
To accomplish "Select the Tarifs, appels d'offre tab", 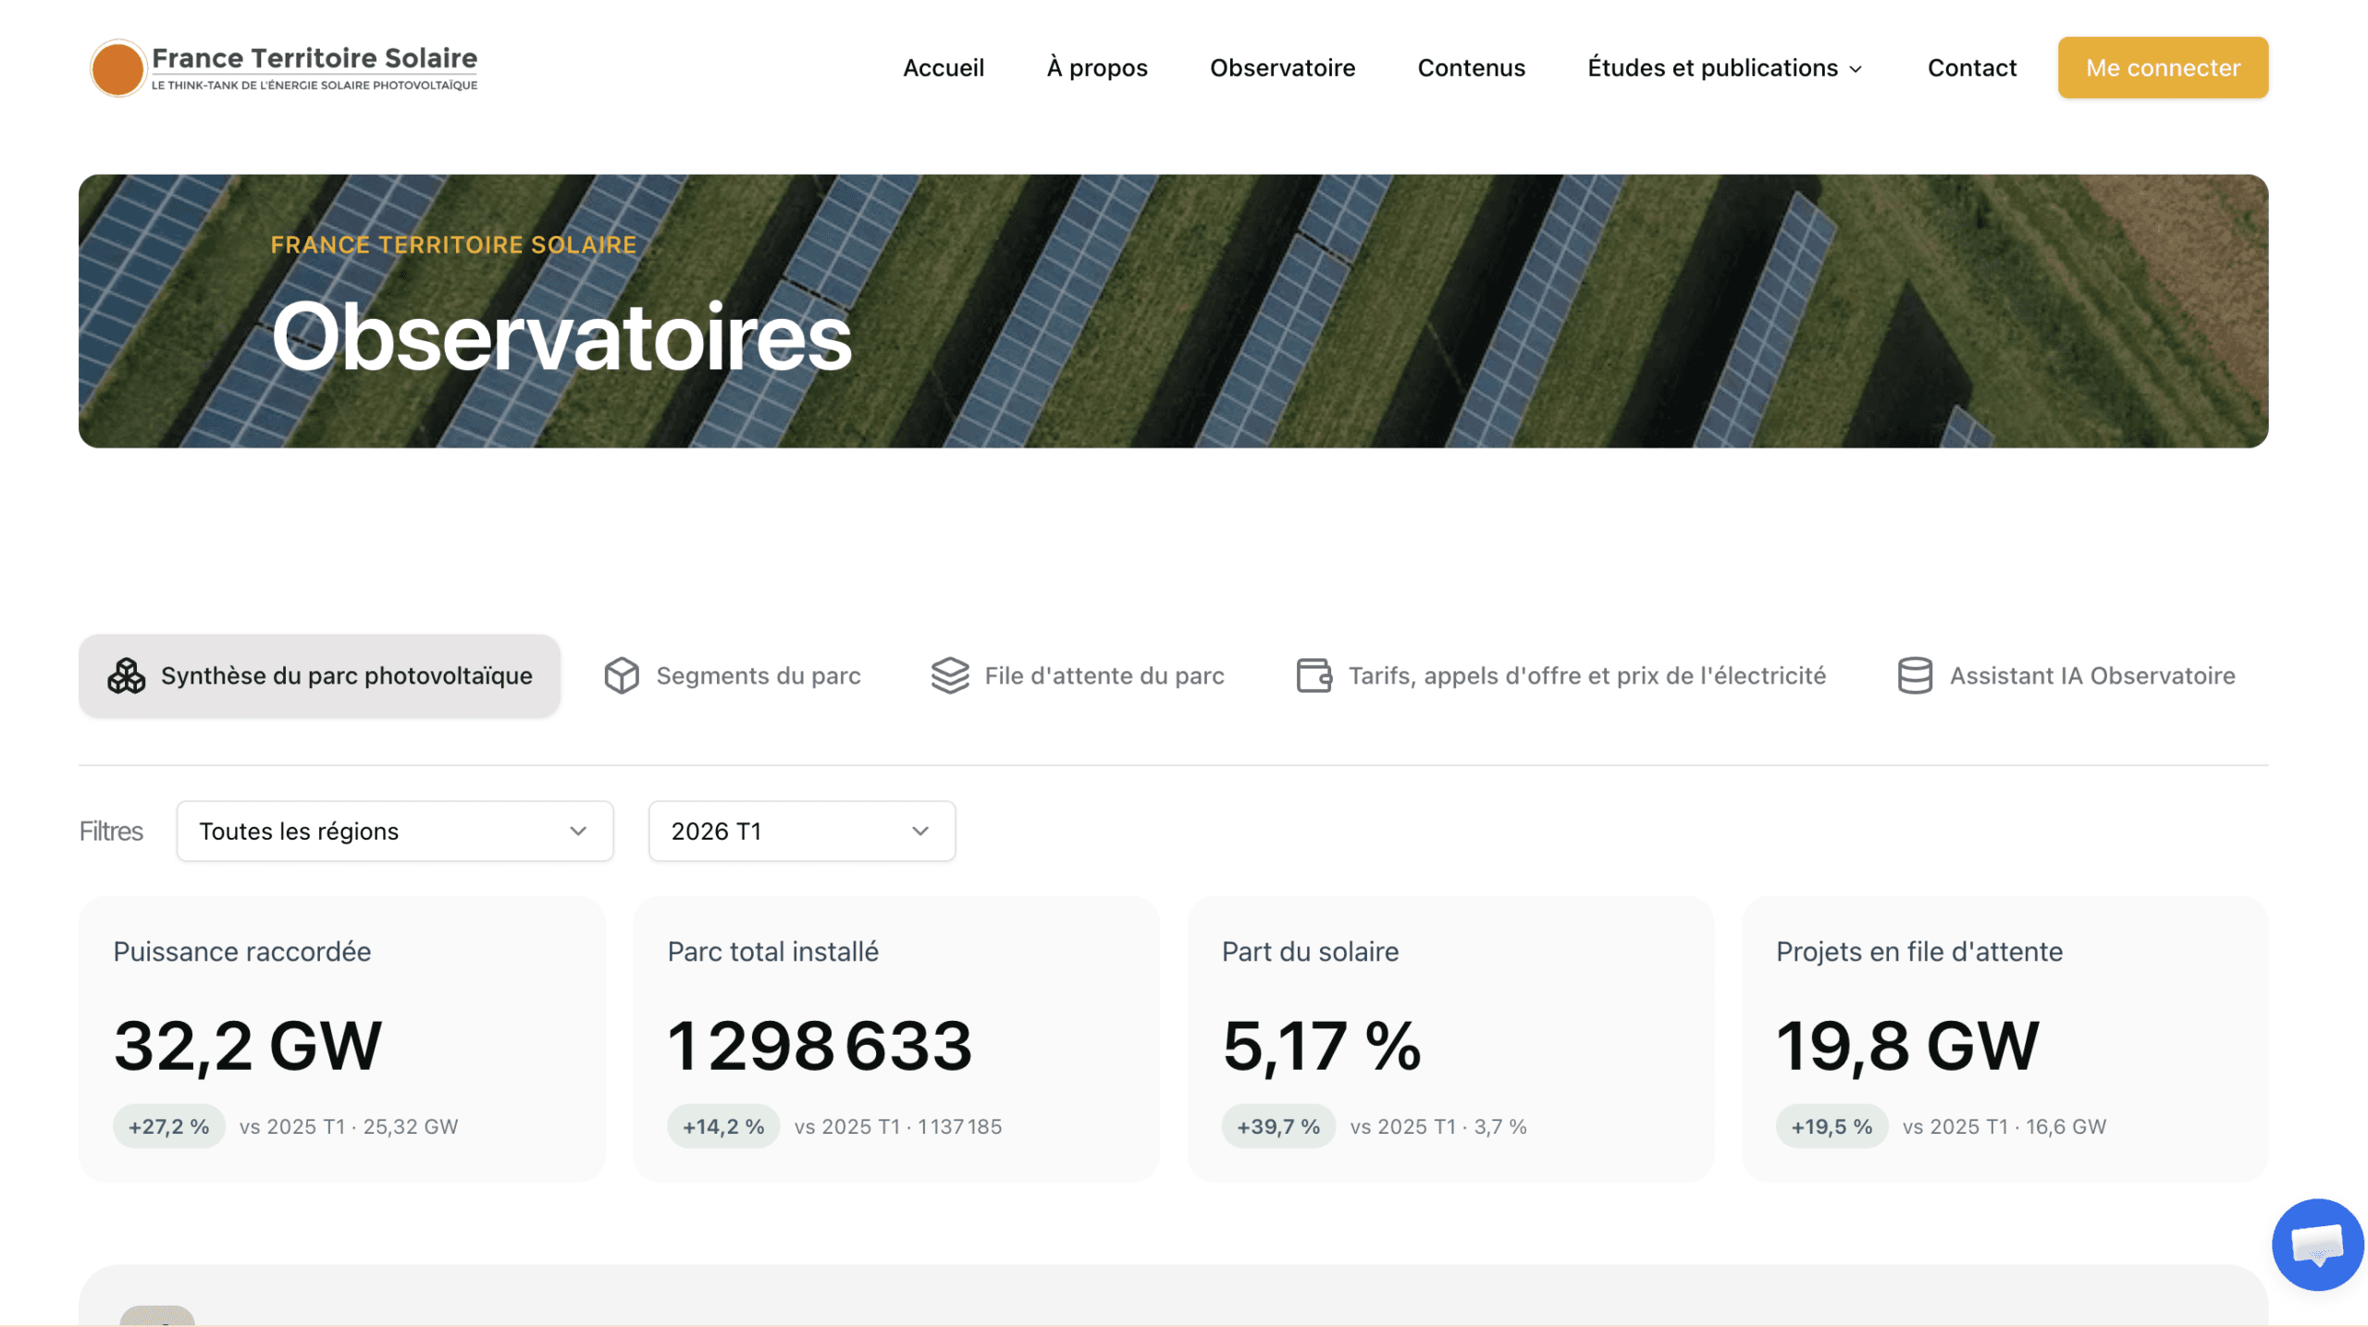I will 1561,676.
